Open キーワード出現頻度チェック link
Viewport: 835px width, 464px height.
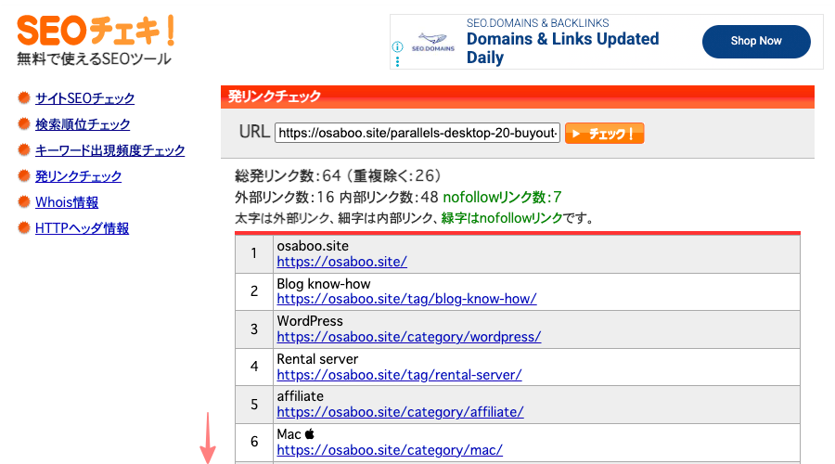(x=109, y=150)
